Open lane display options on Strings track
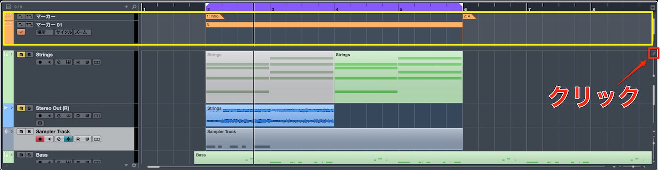Viewport: 660px width, 170px height. [x=97, y=62]
